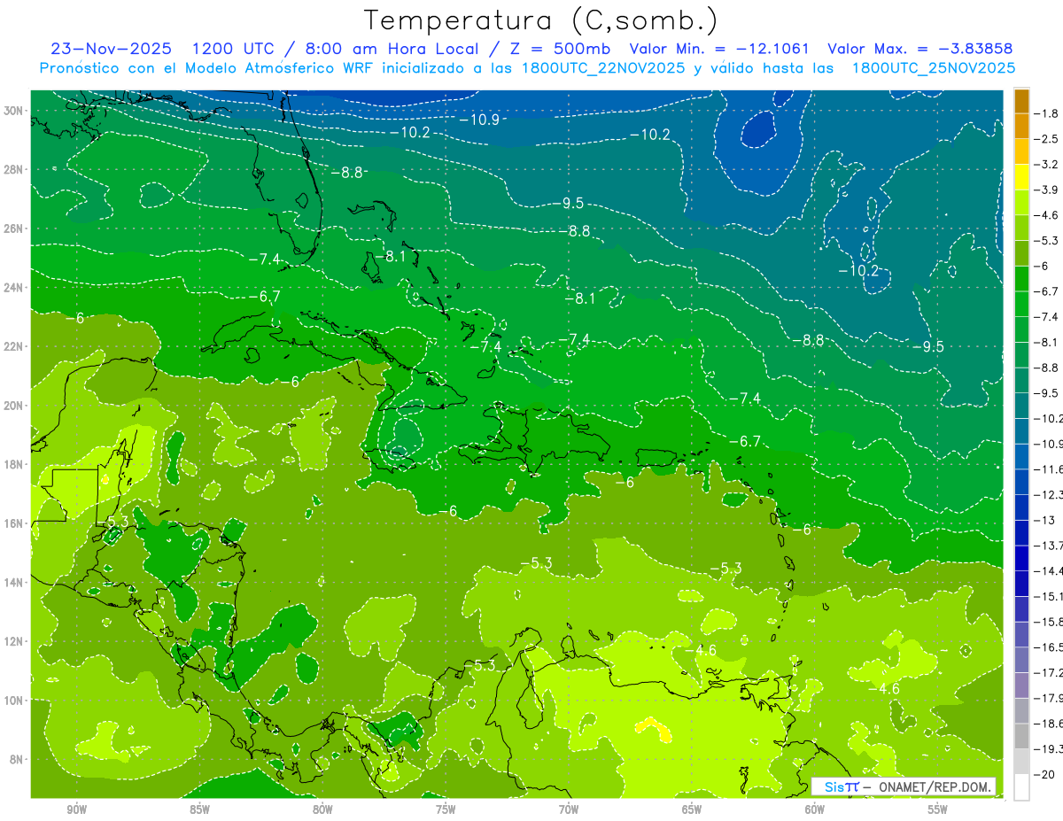
Task: Click the colorbar label '-3.9'
Action: tap(1048, 190)
